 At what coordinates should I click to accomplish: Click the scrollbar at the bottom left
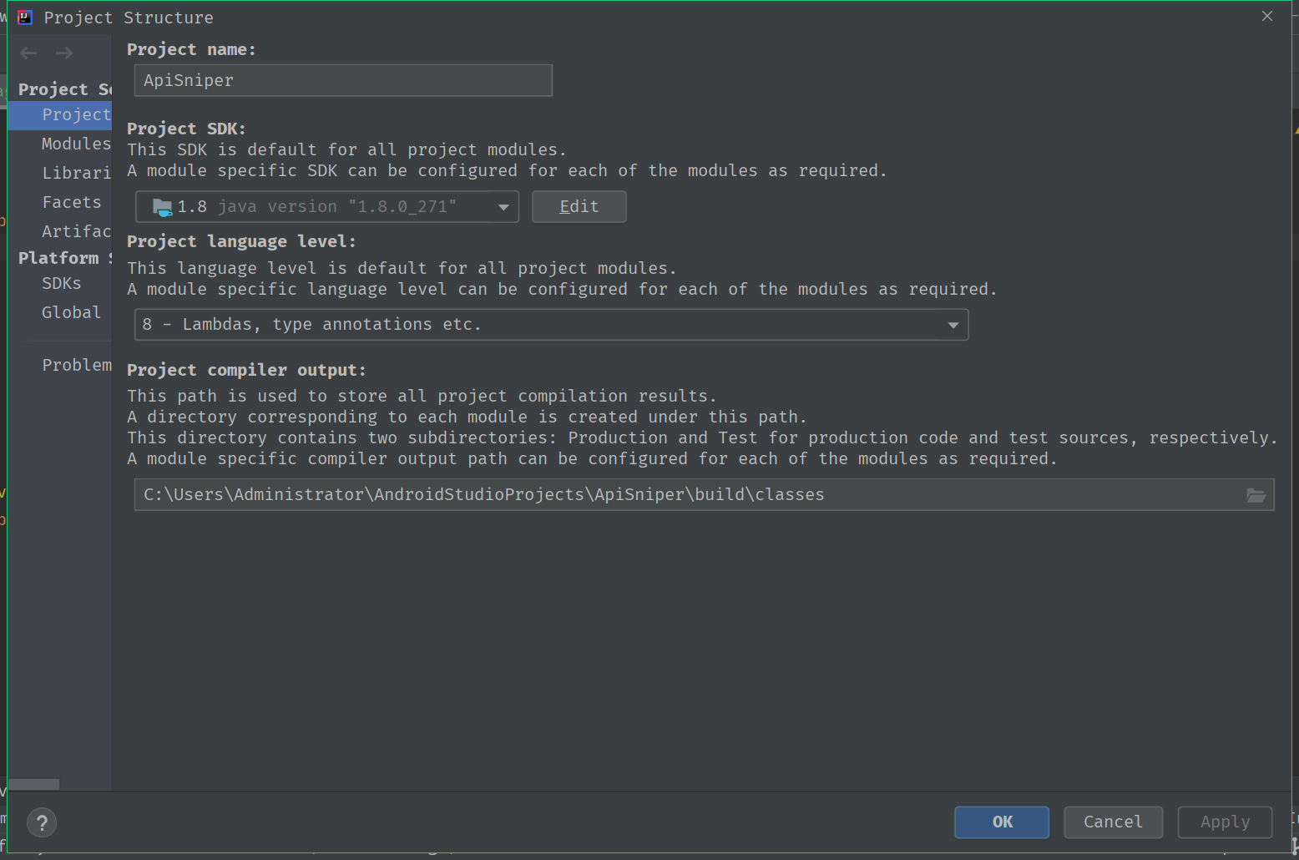[33, 784]
